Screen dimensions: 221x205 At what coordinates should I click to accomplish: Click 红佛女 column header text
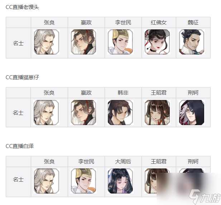coord(159,22)
